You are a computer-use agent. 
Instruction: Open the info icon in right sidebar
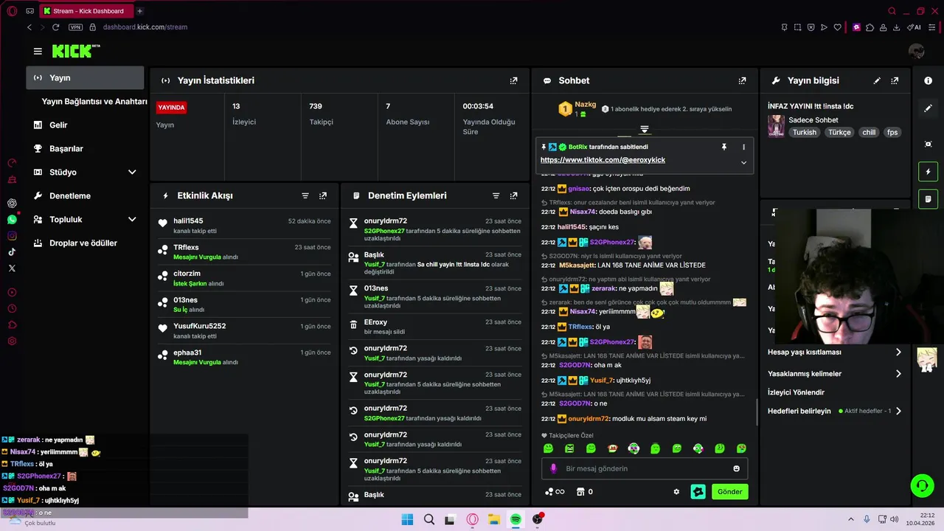[929, 80]
